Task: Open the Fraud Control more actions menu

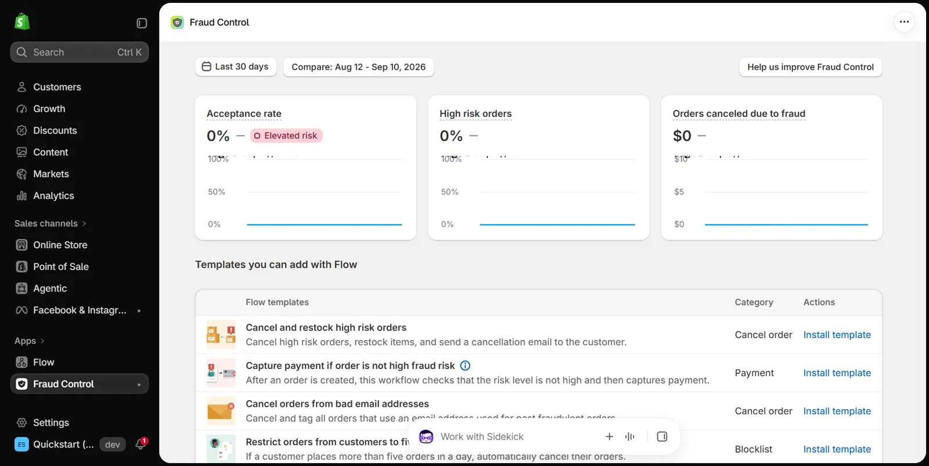Action: tap(904, 22)
